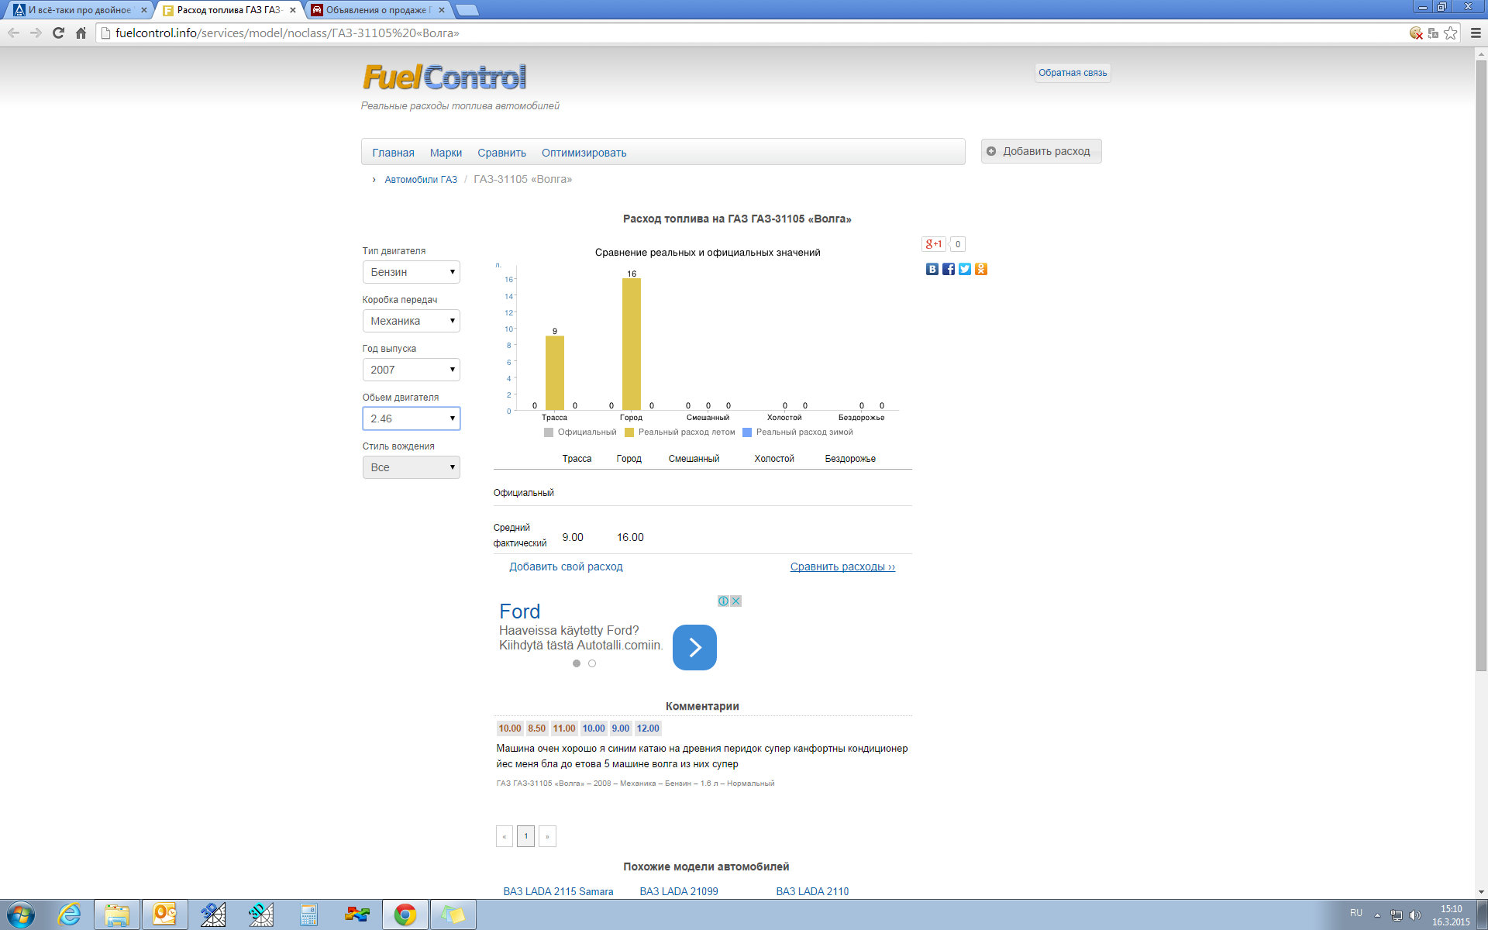This screenshot has width=1488, height=930.
Task: Share page via Twitter icon
Action: (965, 269)
